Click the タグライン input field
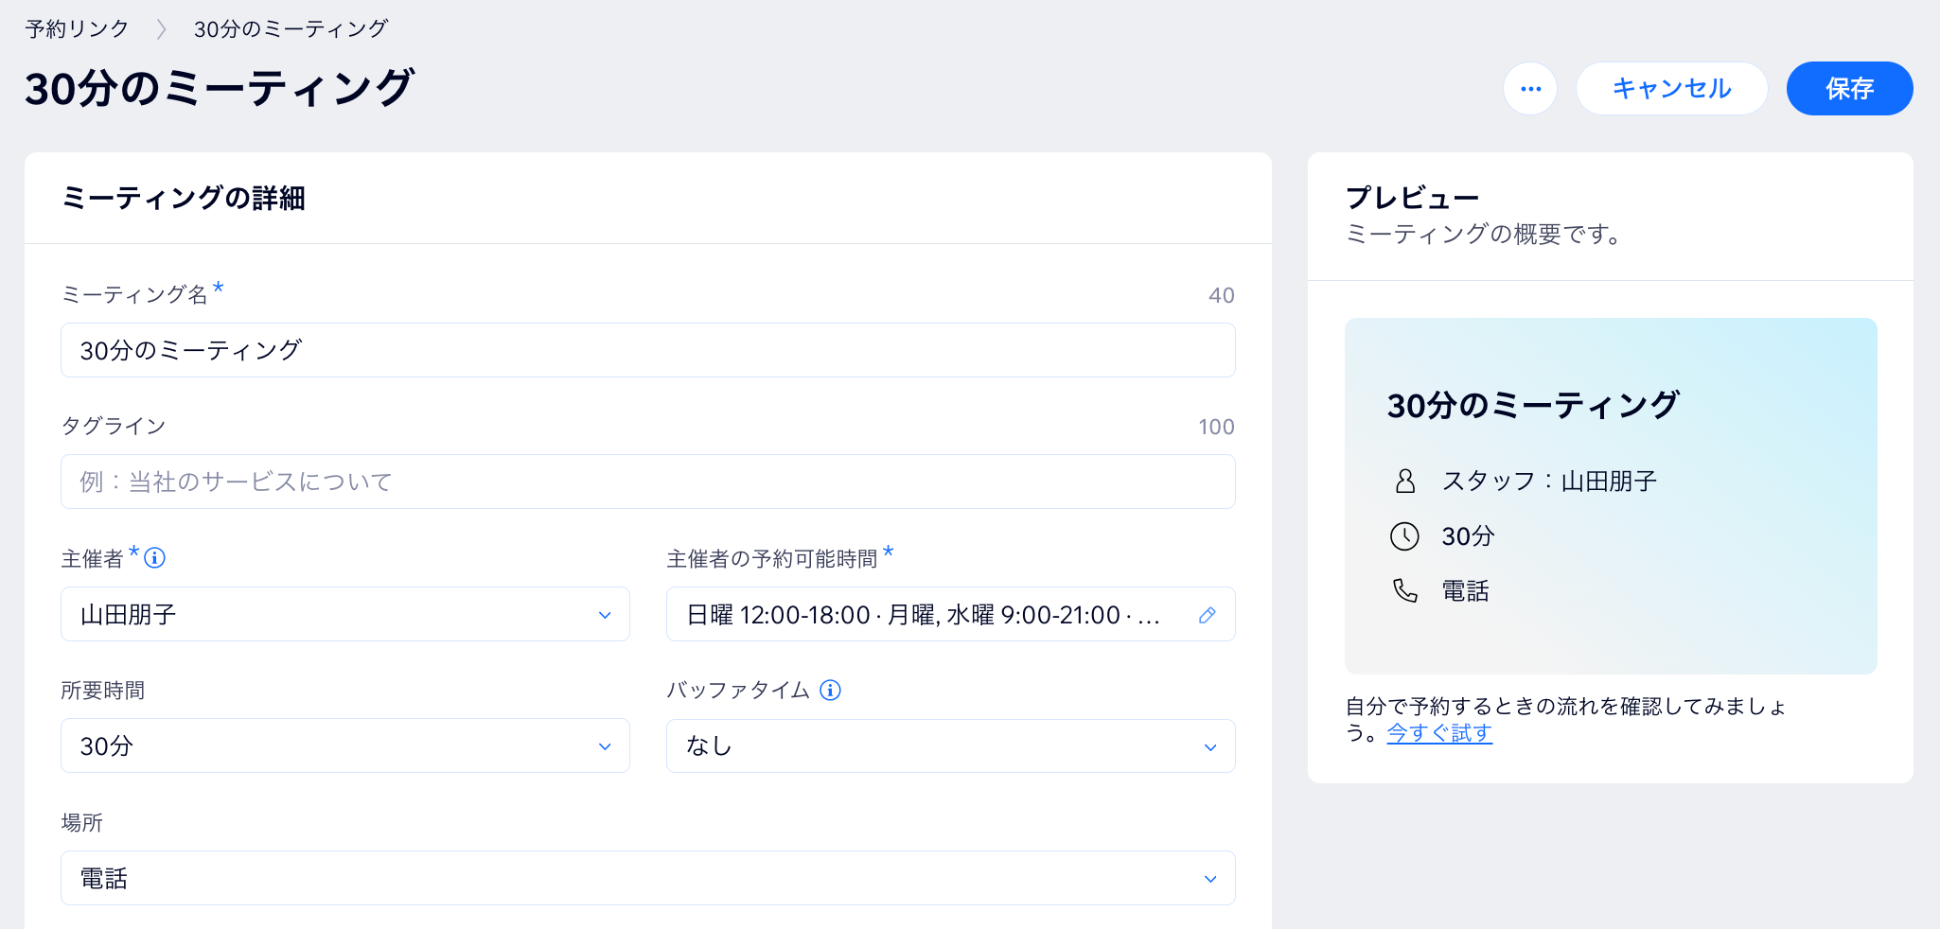This screenshot has width=1940, height=929. pos(648,482)
